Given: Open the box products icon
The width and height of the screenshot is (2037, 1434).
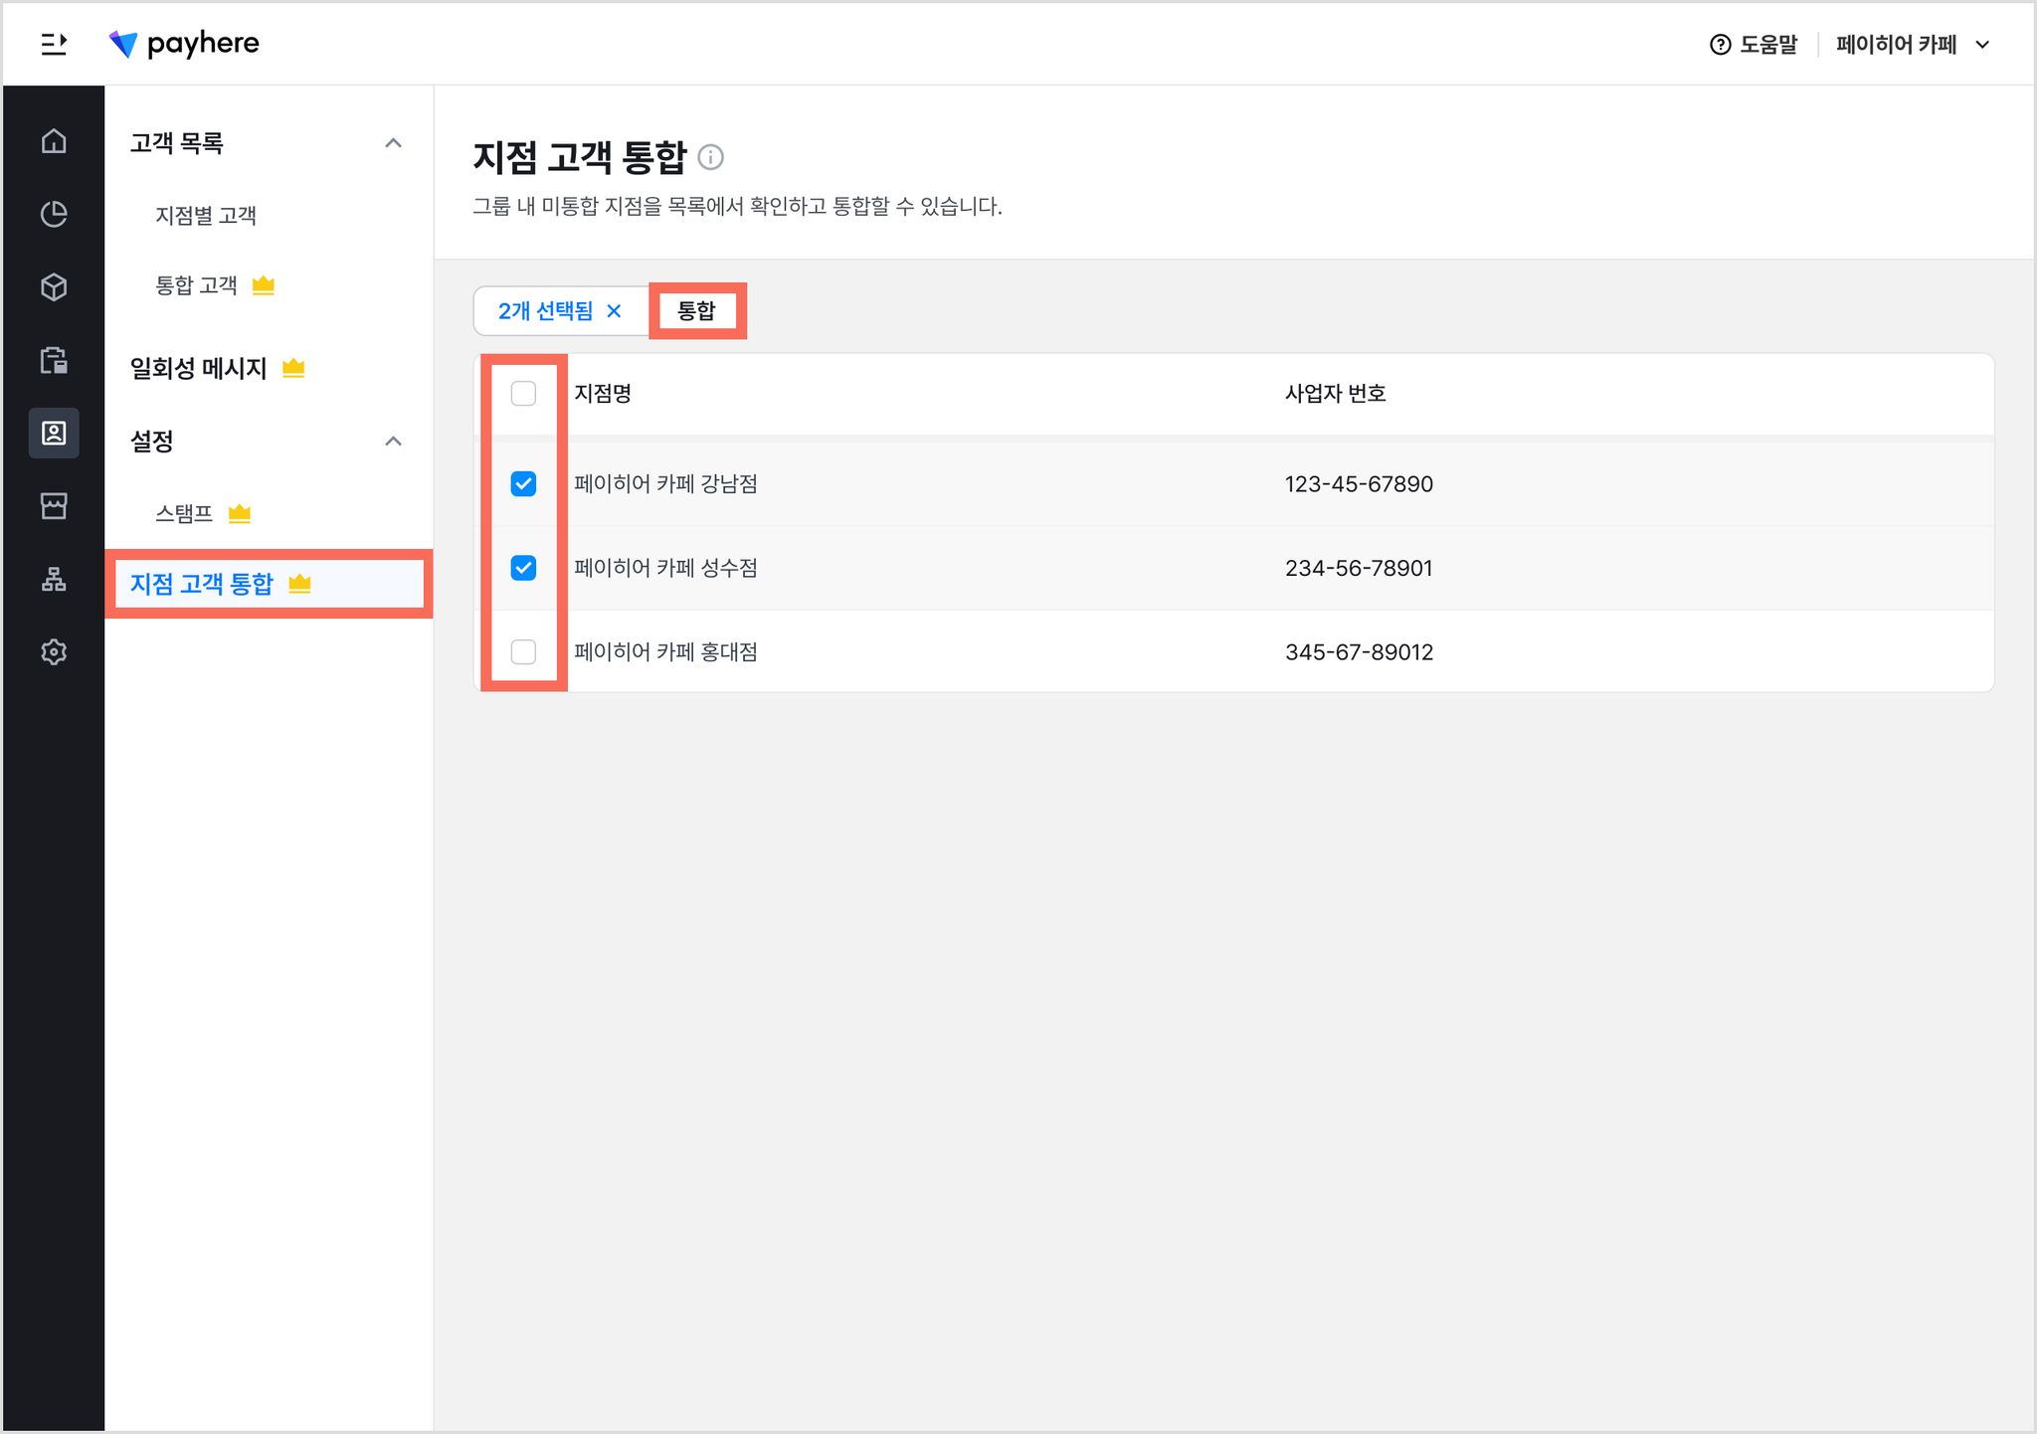Looking at the screenshot, I should (x=54, y=286).
